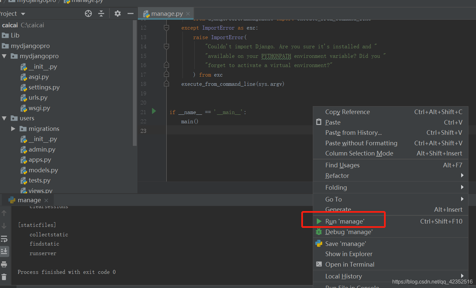
Task: Open Project panel settings gear
Action: tap(118, 13)
